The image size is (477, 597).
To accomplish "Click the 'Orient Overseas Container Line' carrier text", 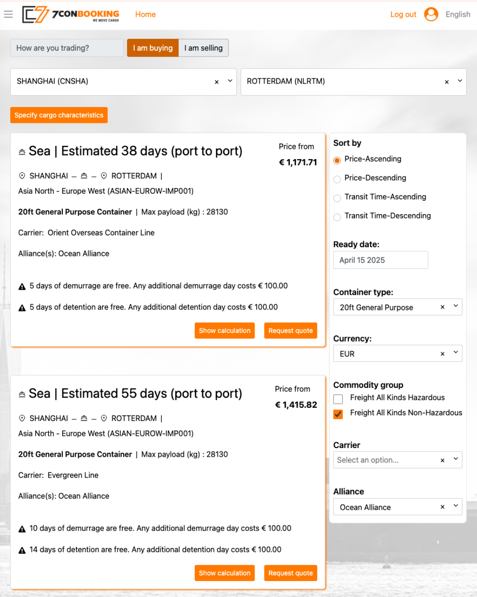I will pos(101,233).
